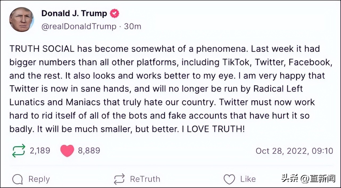Screen dimensions: 341x188
Task: Open the @realDonaldTrump handle
Action: (79, 27)
